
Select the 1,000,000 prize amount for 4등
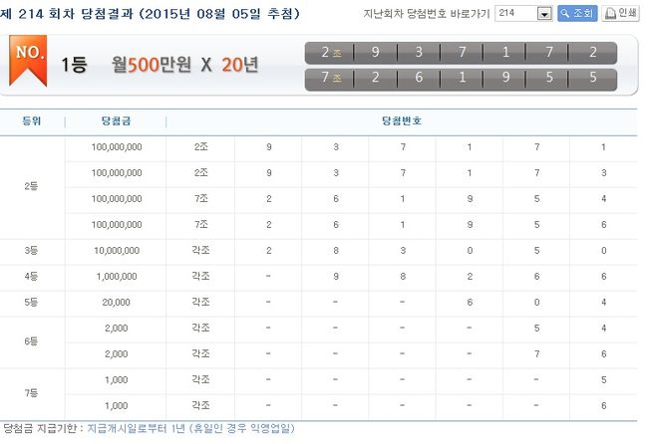(x=115, y=276)
